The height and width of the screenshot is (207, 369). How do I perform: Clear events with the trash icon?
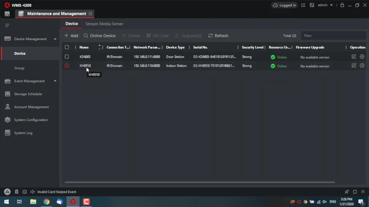[16, 192]
